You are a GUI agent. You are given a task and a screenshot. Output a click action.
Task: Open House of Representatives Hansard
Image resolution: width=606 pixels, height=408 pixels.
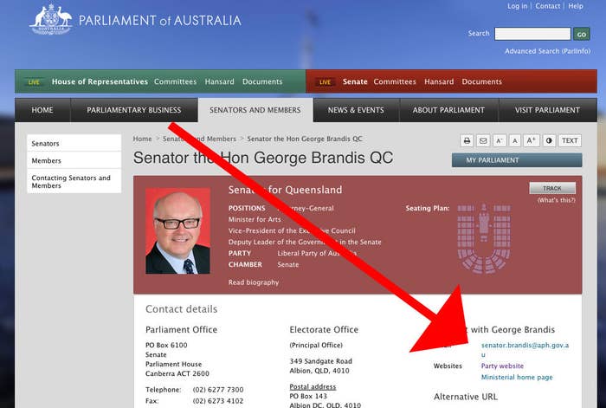[x=220, y=81]
